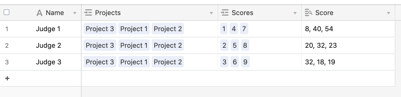401x97 pixels.
Task: Open the Score lookup column dropdown arrow
Action: click(389, 13)
